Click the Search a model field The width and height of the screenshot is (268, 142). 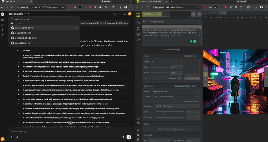(x=42, y=19)
